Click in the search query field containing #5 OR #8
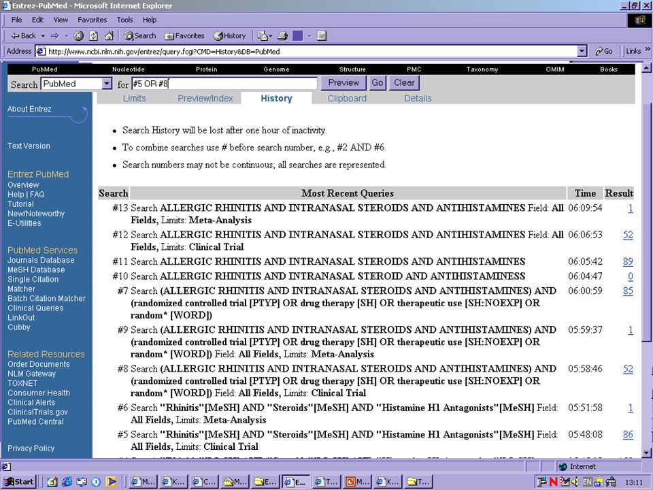 click(224, 83)
